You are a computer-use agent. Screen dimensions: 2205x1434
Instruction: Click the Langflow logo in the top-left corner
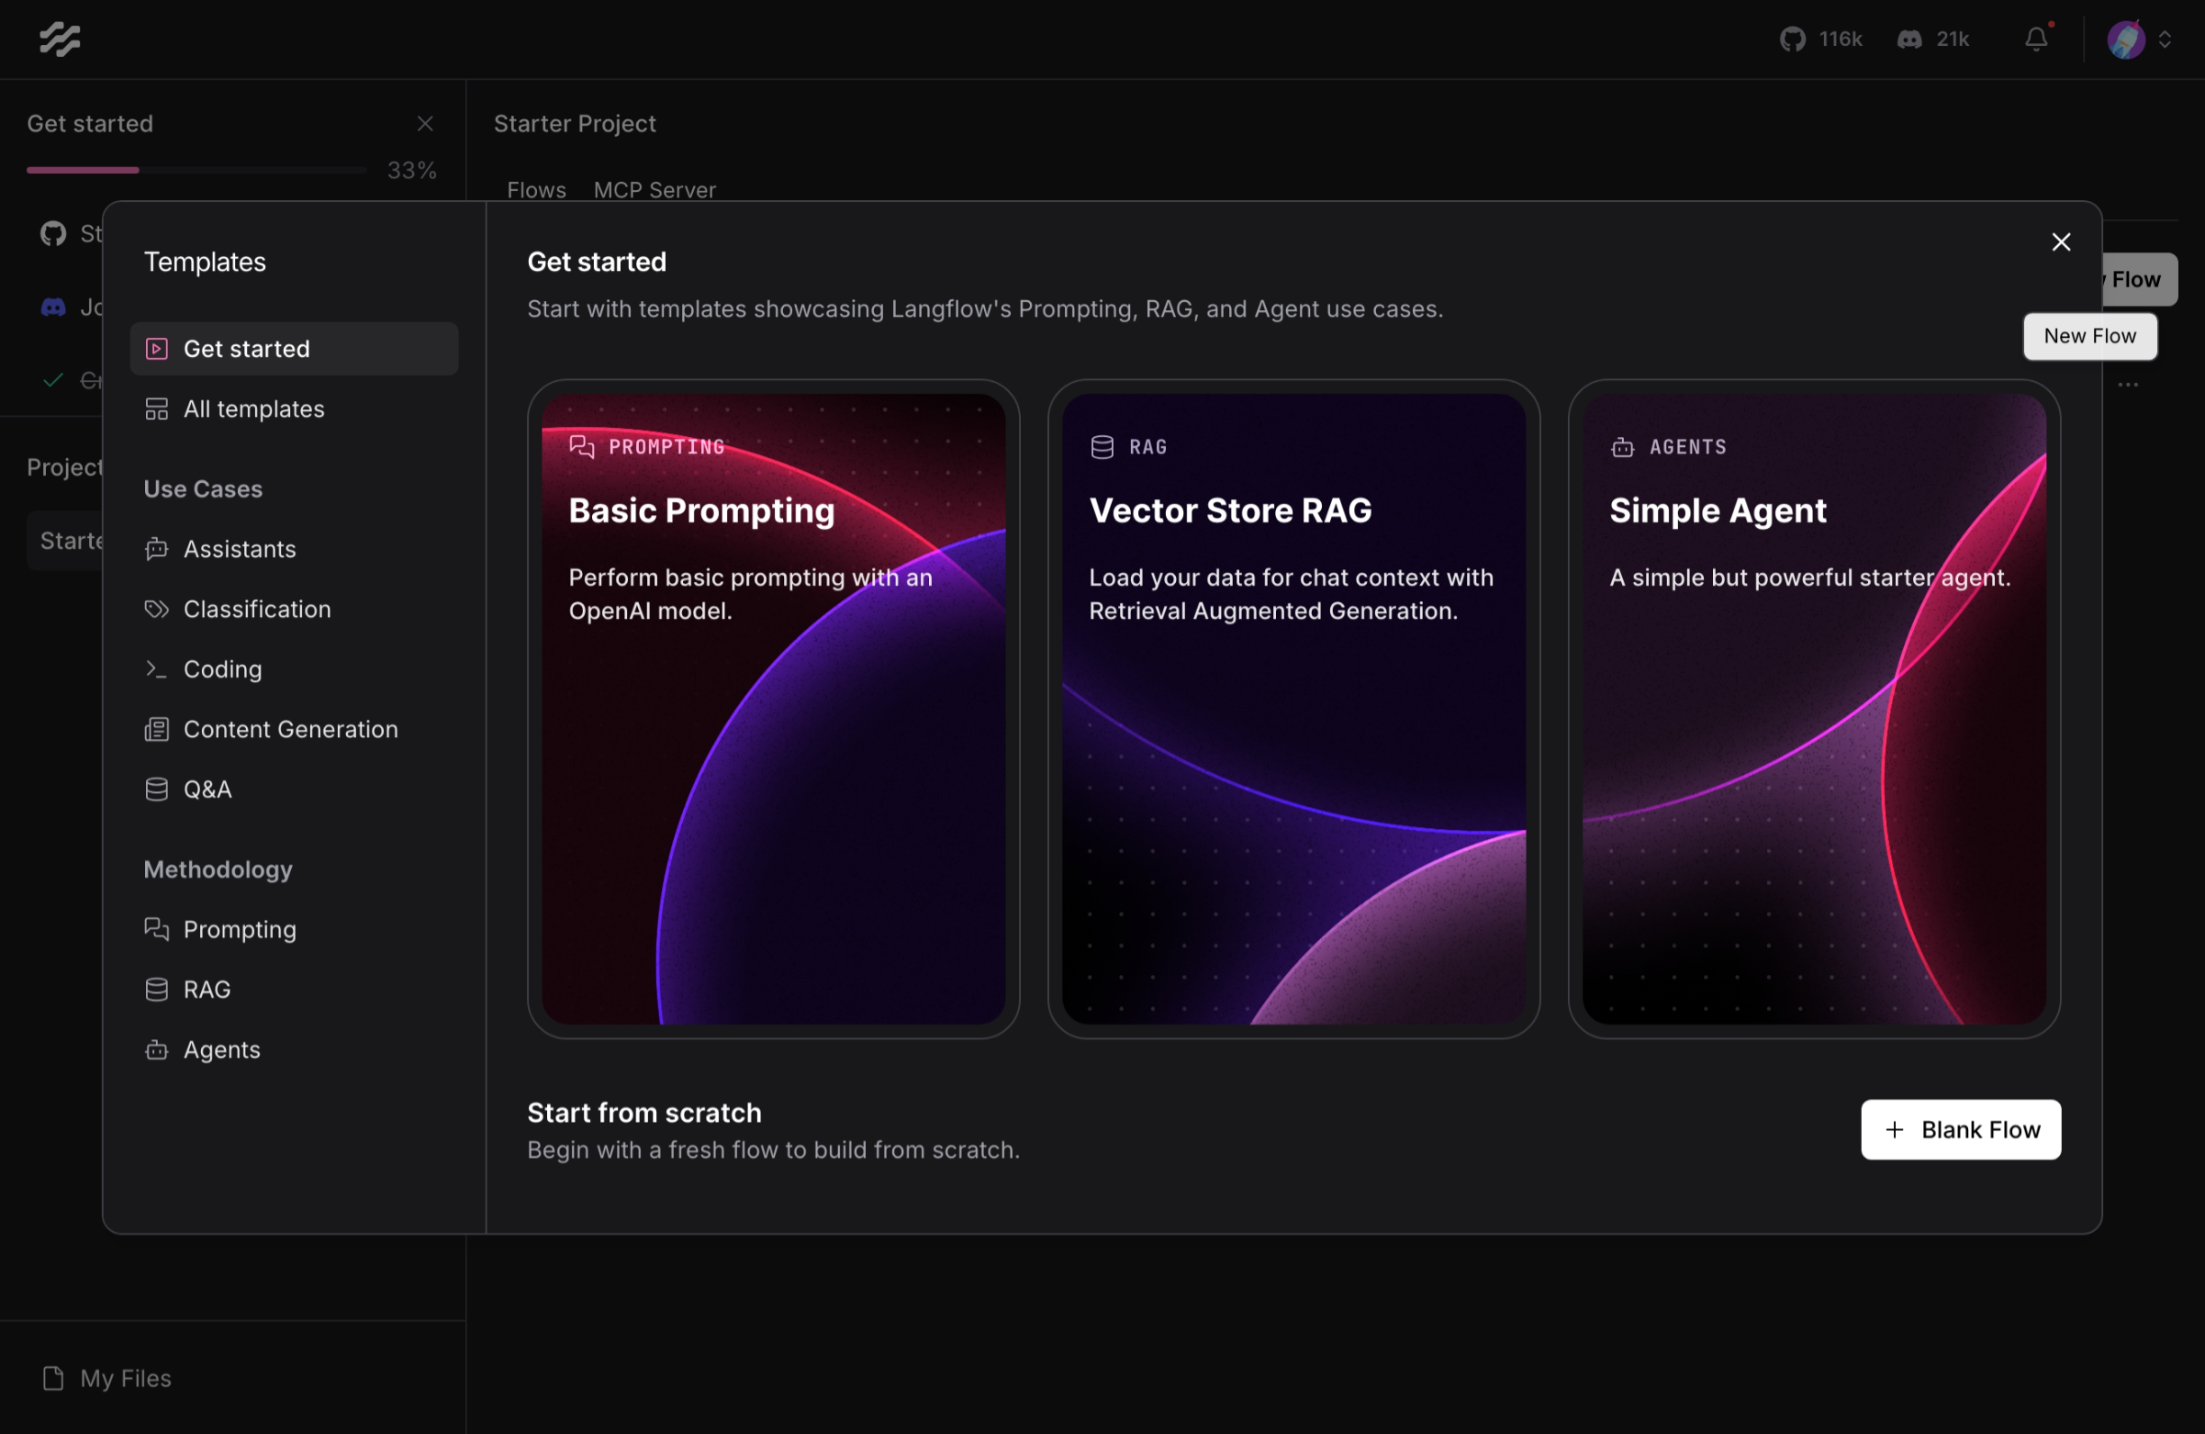[x=60, y=39]
